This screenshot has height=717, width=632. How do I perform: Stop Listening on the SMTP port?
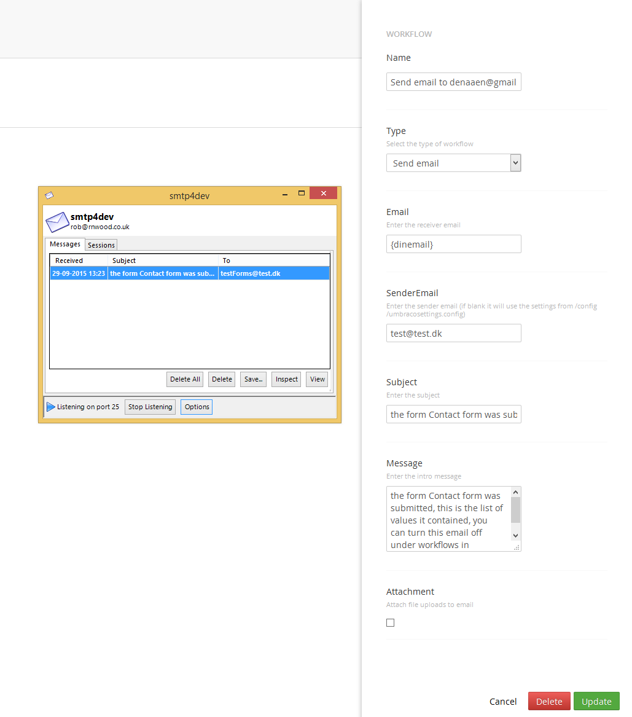150,407
